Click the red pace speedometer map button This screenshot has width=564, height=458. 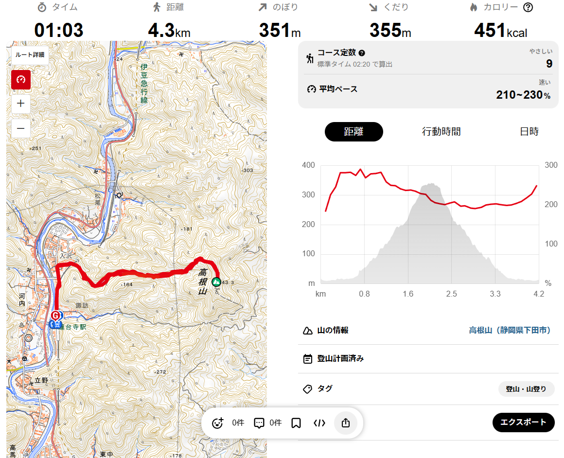tap(21, 79)
